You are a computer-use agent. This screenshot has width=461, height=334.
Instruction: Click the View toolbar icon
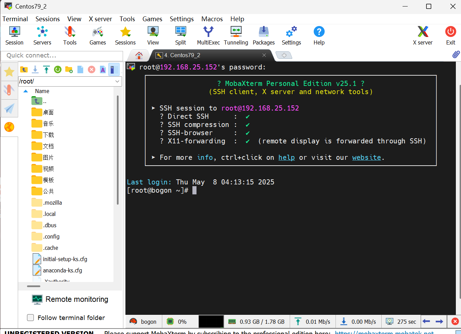pos(153,36)
